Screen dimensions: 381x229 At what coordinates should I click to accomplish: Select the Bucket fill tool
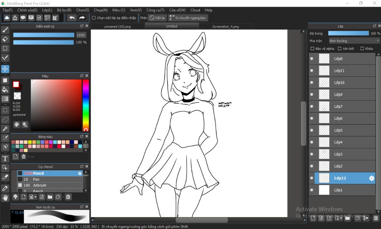pyautogui.click(x=5, y=90)
